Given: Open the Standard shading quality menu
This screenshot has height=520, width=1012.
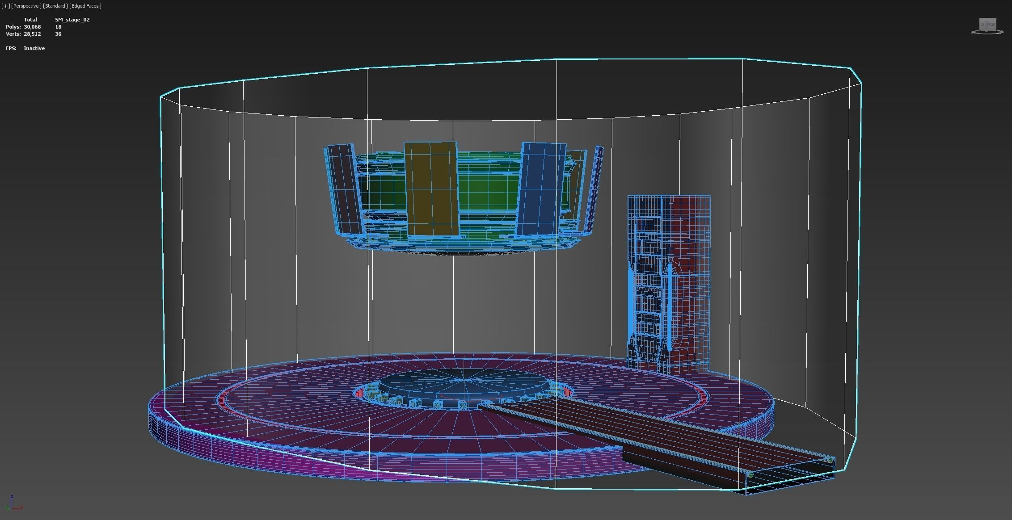Looking at the screenshot, I should [x=55, y=6].
